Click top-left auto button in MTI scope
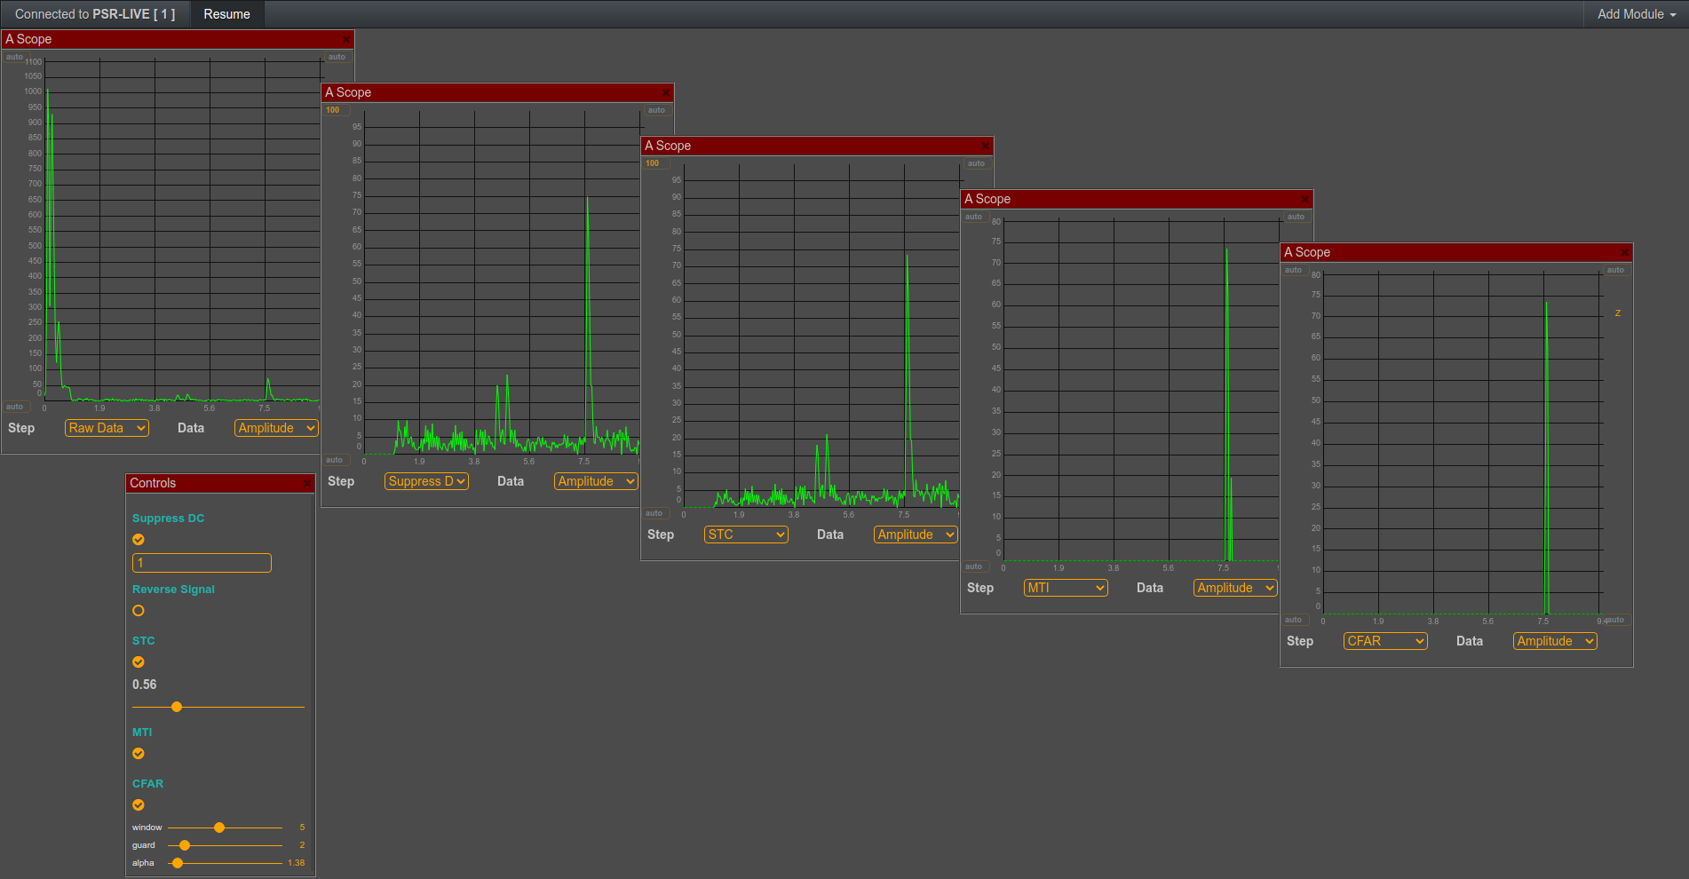 974,217
